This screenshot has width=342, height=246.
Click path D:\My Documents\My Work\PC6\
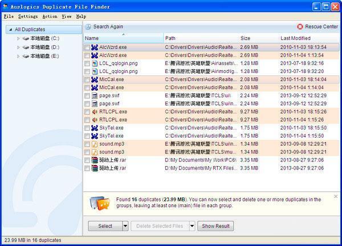tap(201, 160)
